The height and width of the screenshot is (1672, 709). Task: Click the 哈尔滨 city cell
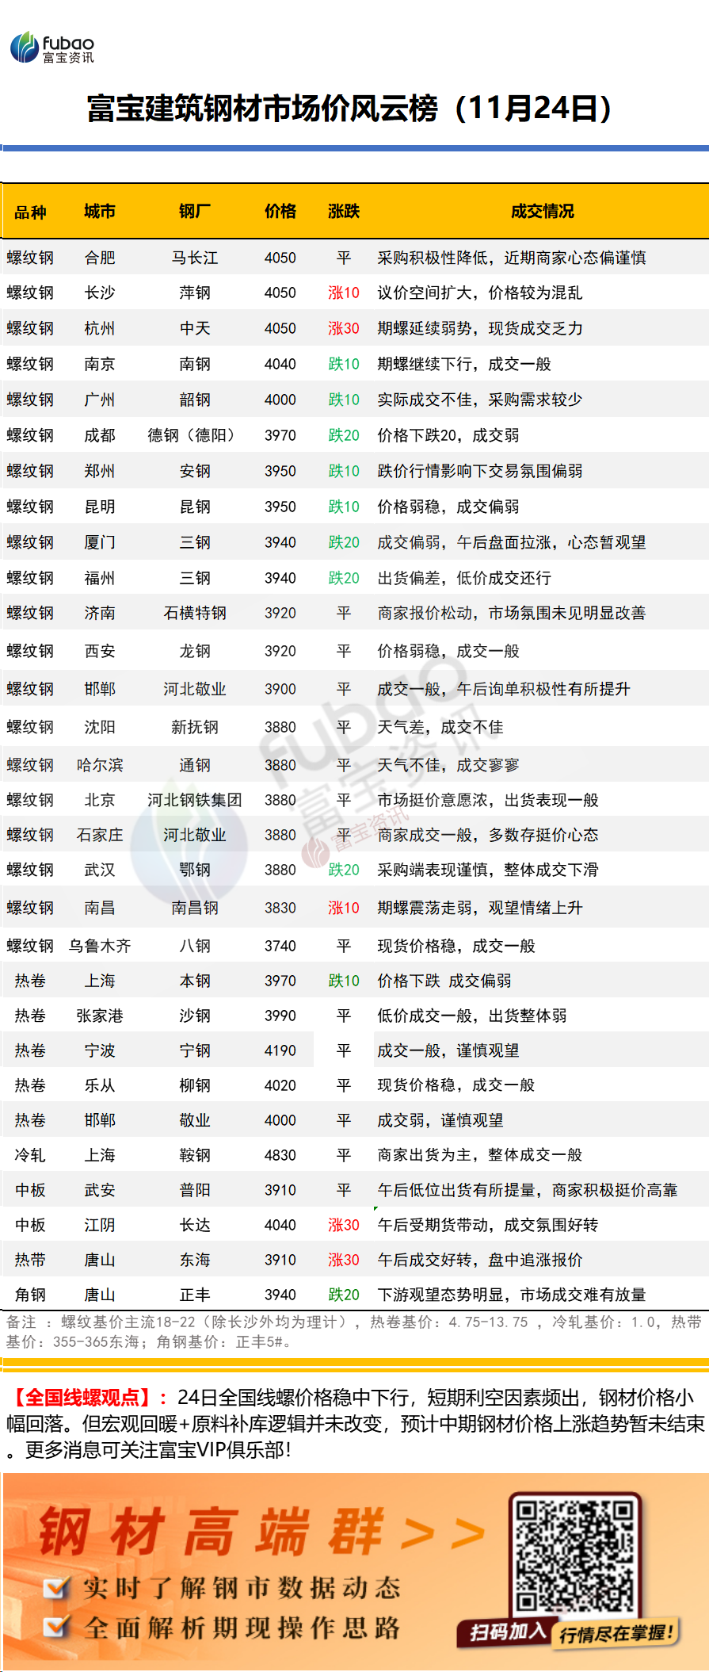tap(100, 765)
